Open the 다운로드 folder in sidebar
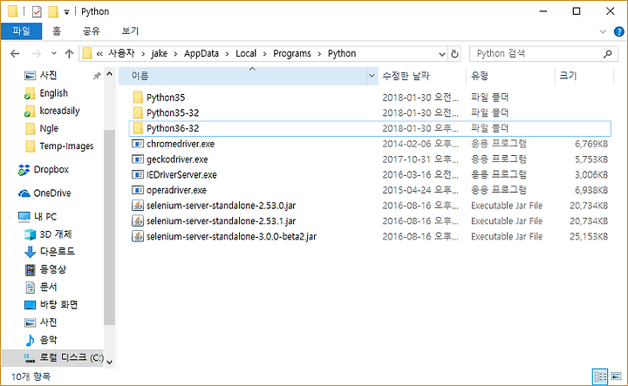Screen dimensions: 628x386 (x=49, y=252)
